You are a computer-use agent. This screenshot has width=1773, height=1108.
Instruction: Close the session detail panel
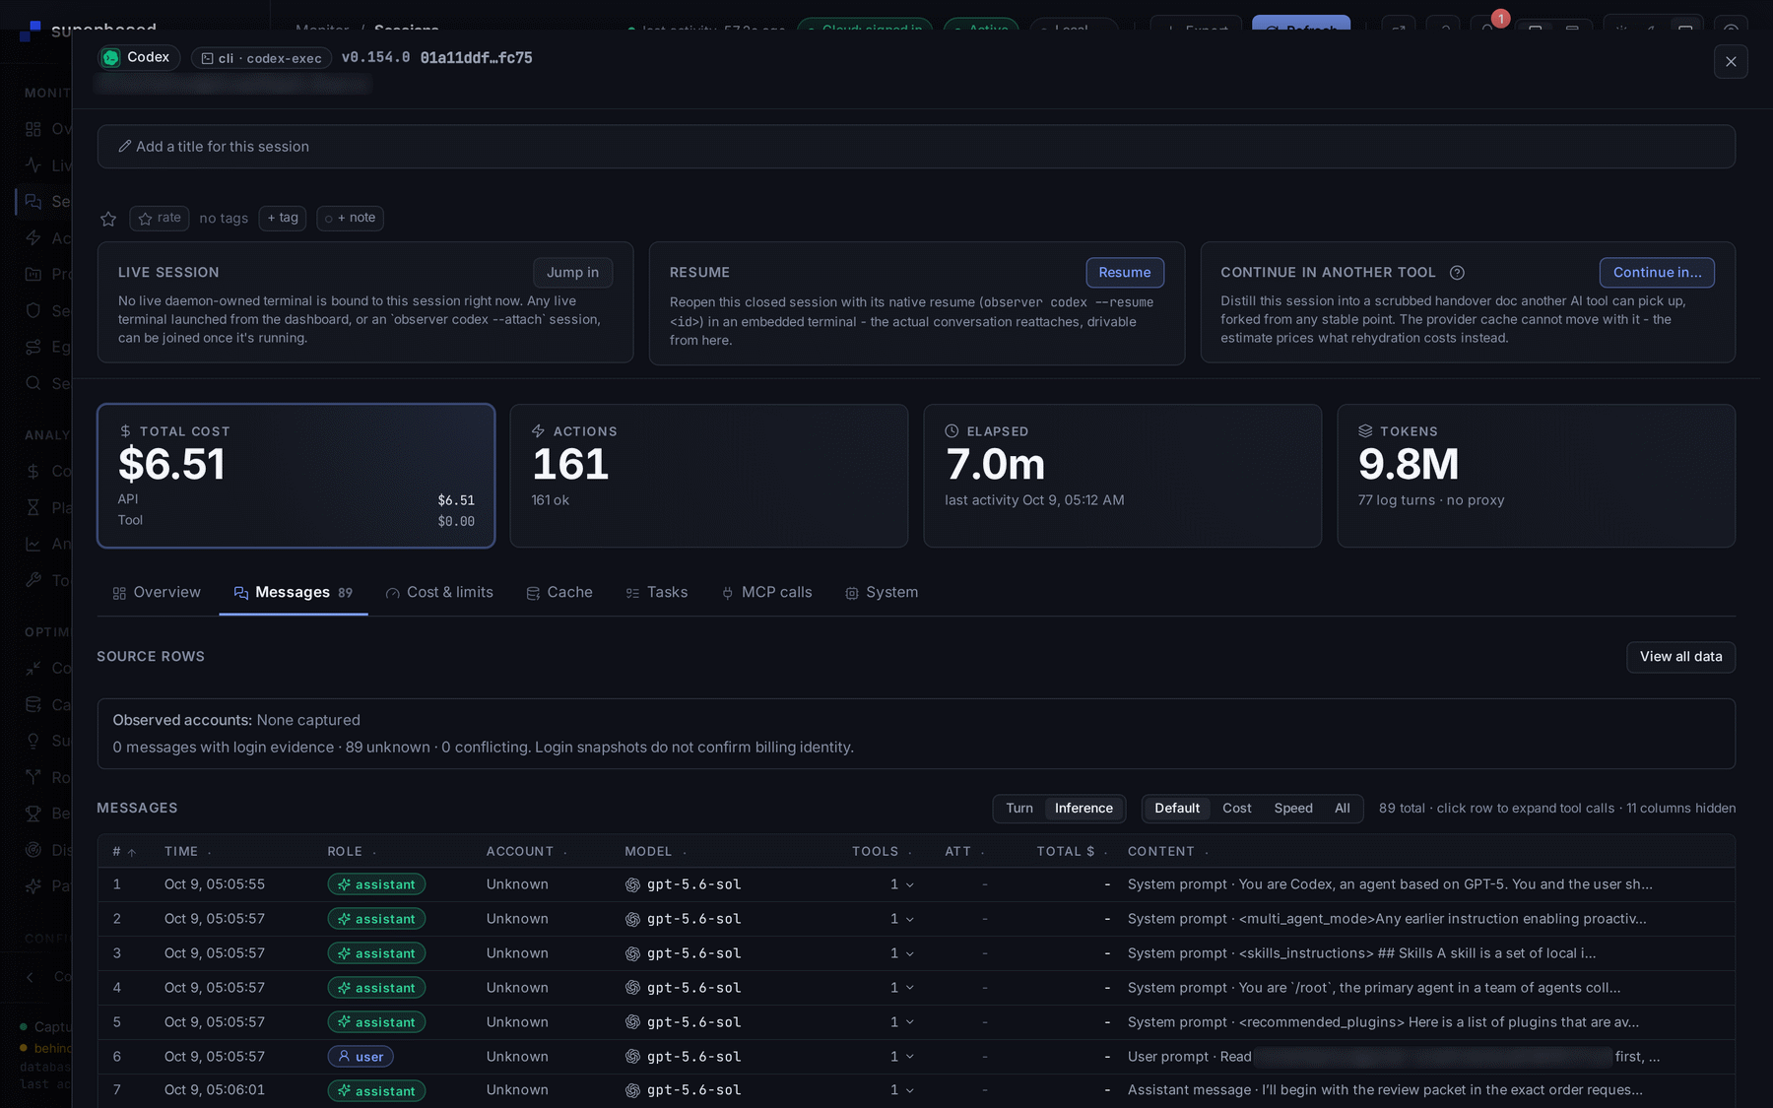click(1731, 61)
